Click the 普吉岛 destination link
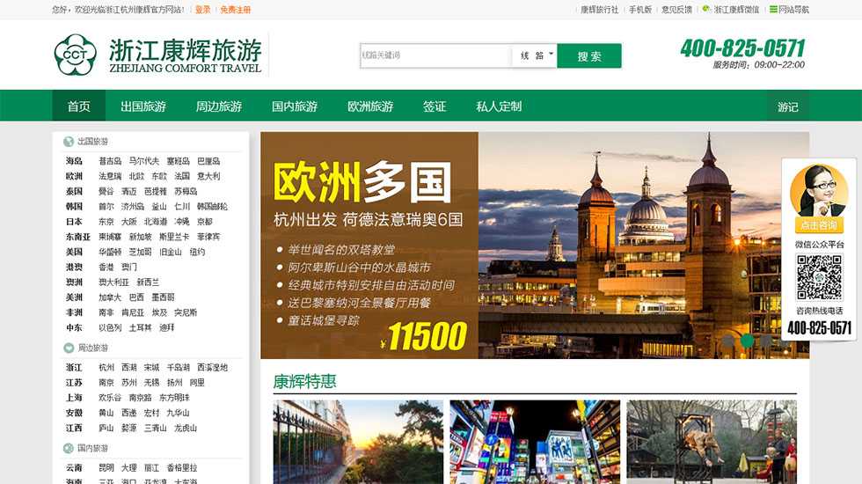The image size is (862, 484). 110,161
